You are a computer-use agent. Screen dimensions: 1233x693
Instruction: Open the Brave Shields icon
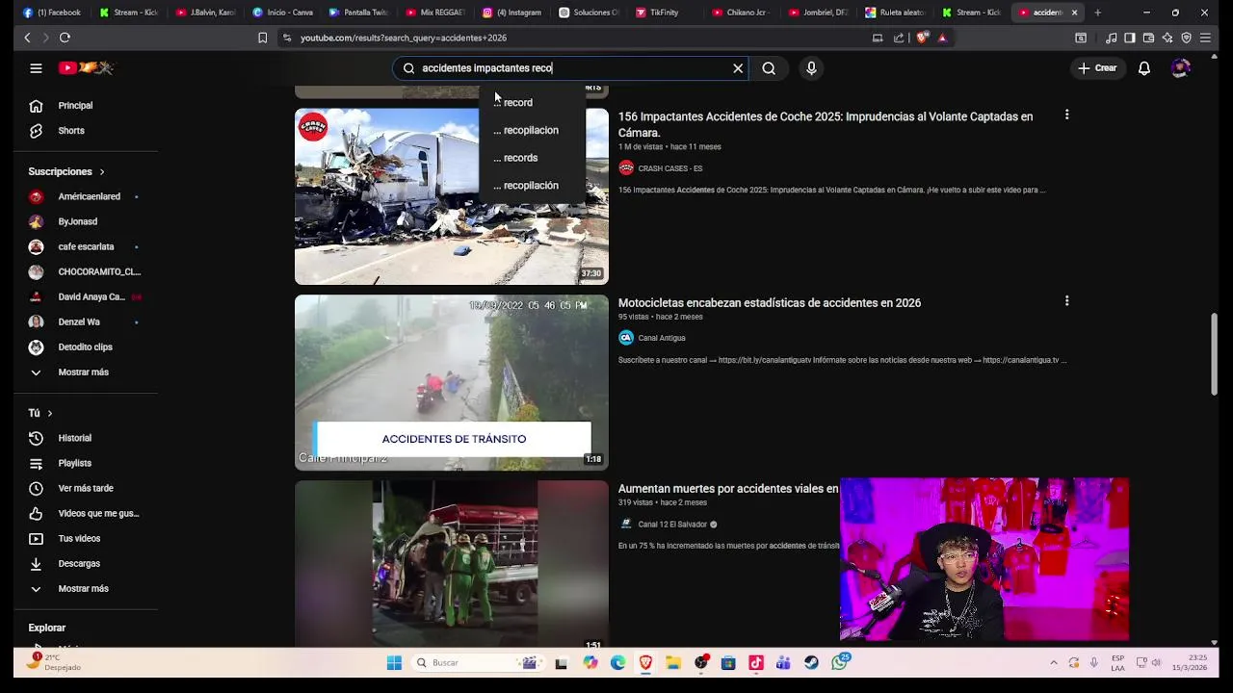pos(922,38)
